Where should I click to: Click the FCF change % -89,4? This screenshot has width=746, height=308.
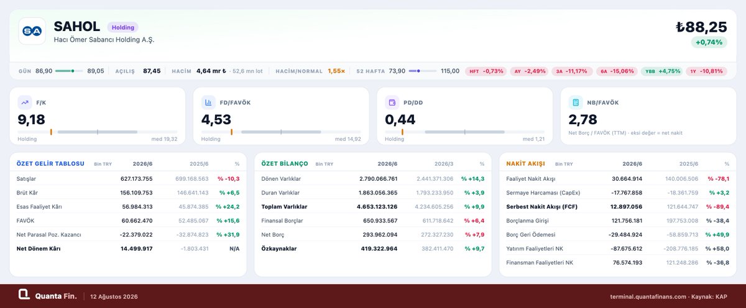pos(718,206)
